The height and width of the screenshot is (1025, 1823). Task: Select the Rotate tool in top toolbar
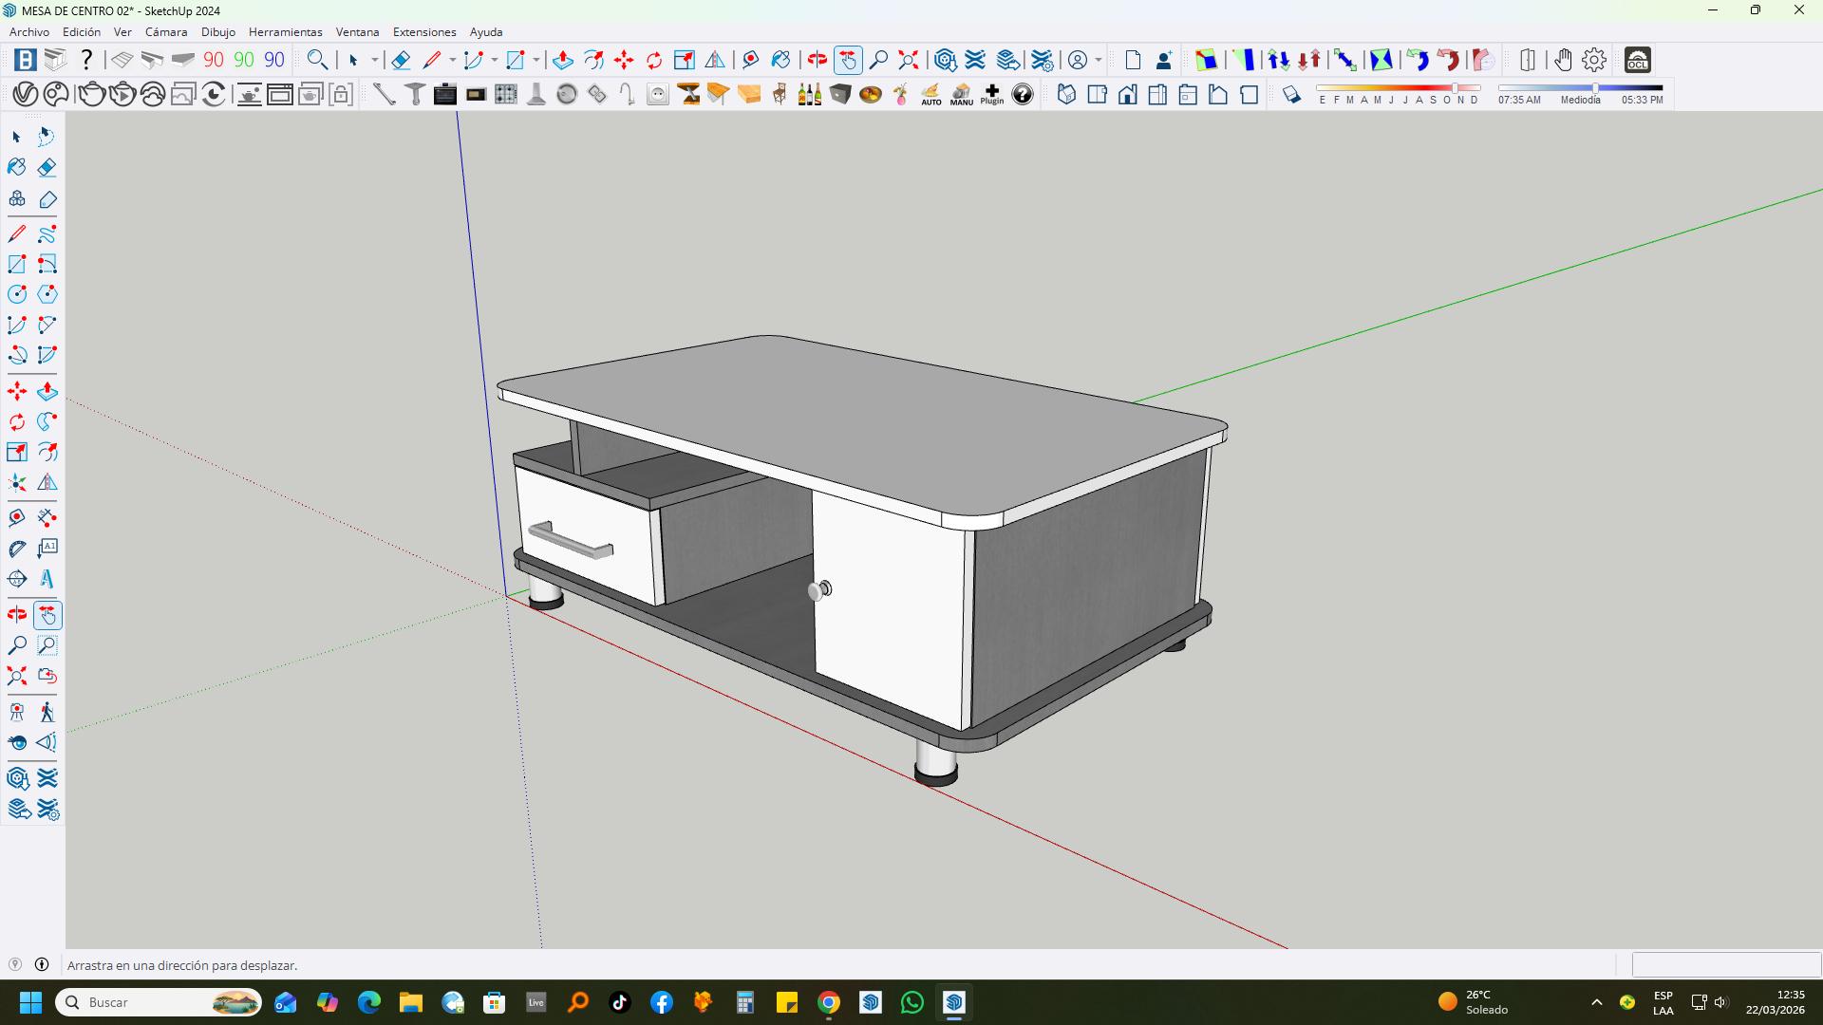click(654, 61)
